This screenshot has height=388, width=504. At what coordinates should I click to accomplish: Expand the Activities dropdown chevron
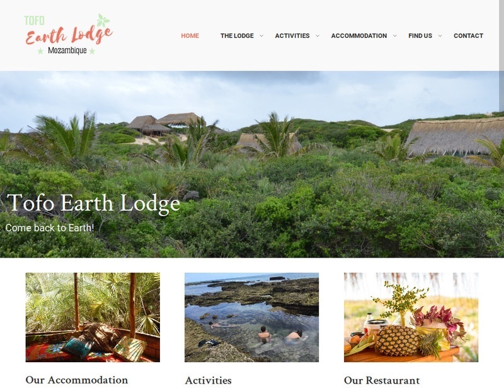coord(318,36)
